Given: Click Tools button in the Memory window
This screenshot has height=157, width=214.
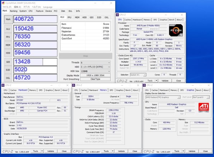Looking at the screenshot, I should [106, 151].
